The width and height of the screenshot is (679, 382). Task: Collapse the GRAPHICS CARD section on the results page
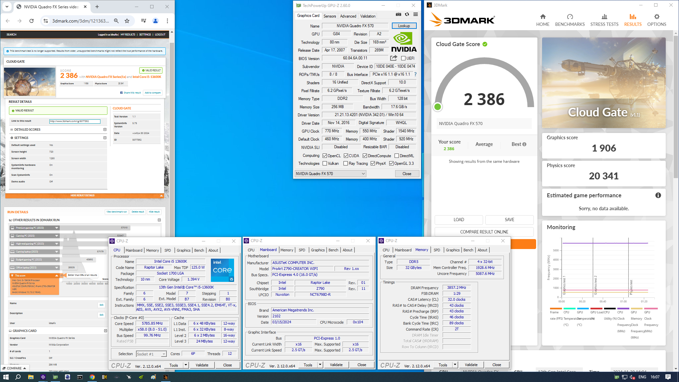(x=105, y=331)
